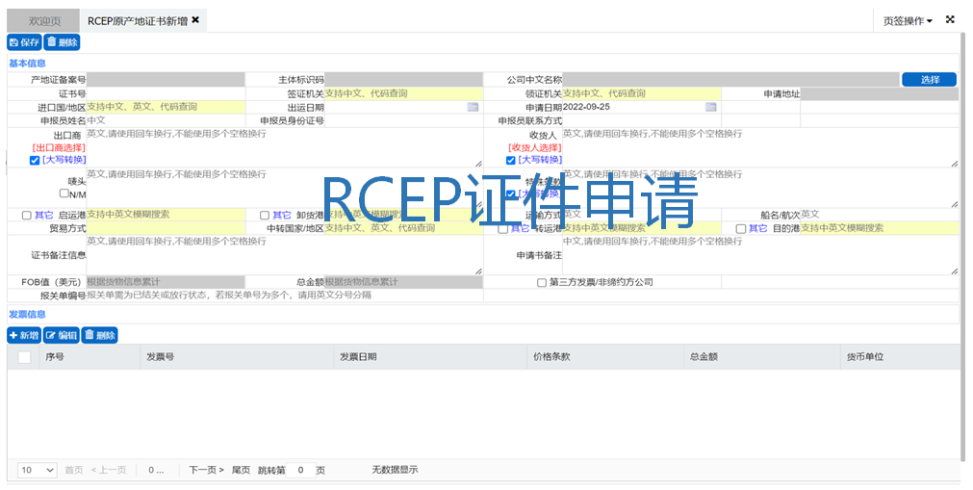Check 其它 checkbox beside 卸货港
Screen dimensions: 973x490
tap(265, 215)
